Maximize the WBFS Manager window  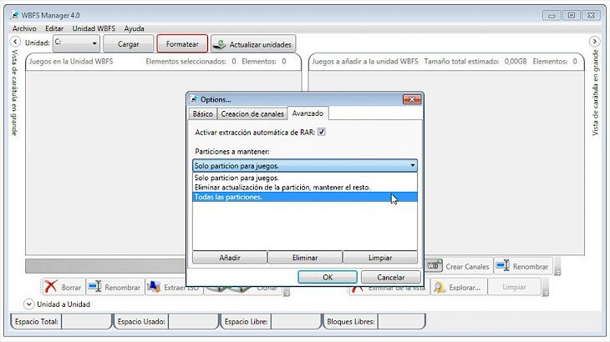(572, 16)
